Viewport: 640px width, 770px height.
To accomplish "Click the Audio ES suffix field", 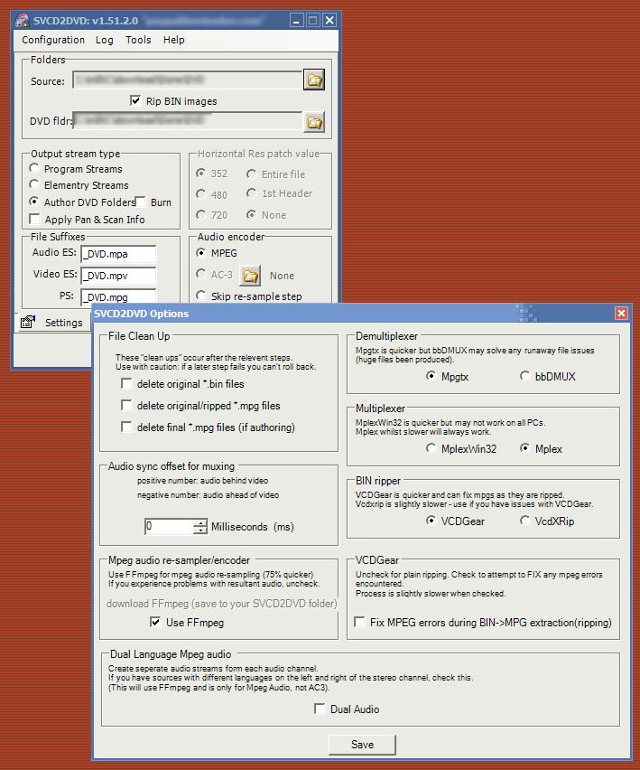I will [118, 254].
